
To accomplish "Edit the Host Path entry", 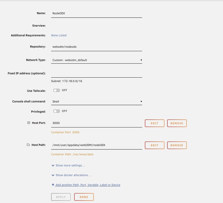I will [155, 145].
